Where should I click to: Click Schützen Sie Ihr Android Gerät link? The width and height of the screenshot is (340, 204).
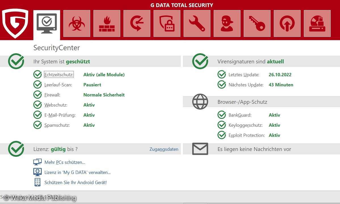[x=75, y=182]
